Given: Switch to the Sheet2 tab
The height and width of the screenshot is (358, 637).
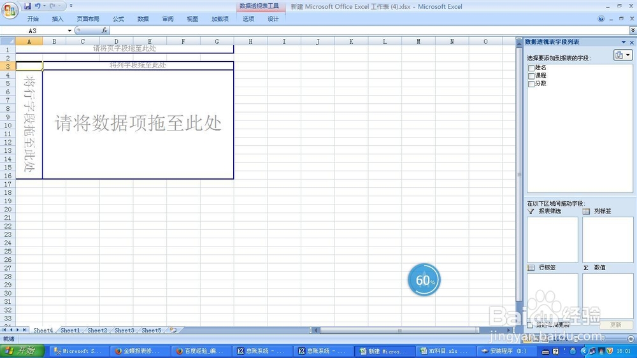Looking at the screenshot, I should 97,331.
